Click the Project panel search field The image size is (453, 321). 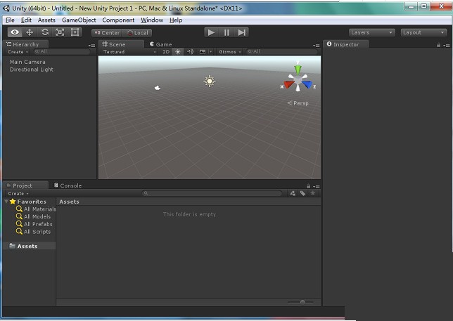(212, 193)
